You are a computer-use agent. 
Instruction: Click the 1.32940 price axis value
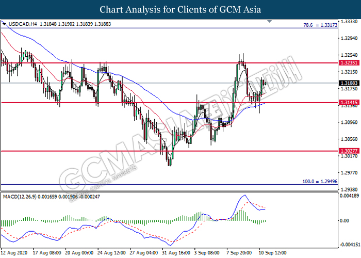coord(349,38)
